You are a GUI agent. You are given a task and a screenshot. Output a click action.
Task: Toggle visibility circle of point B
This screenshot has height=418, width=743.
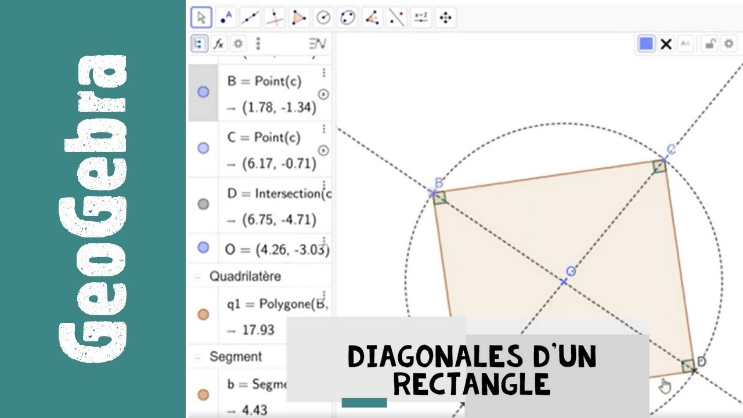tap(203, 92)
